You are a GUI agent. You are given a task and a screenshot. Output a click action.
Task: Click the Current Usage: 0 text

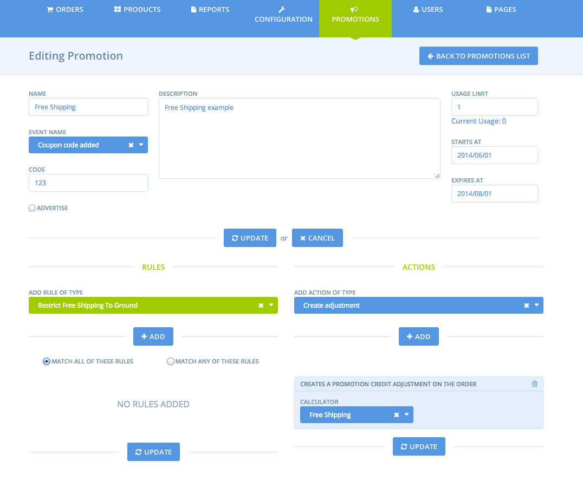(x=478, y=121)
